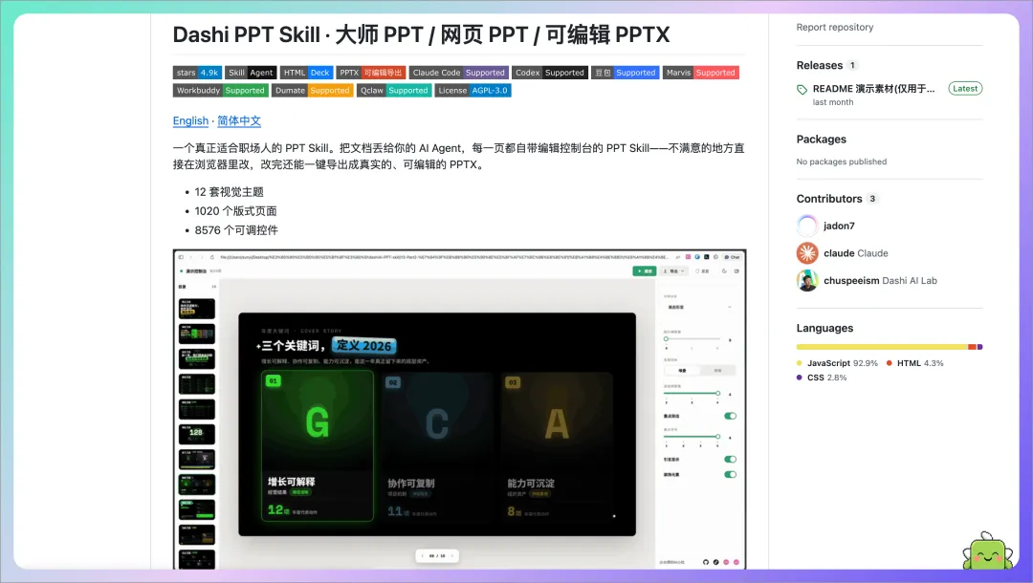Click the 8576 个可调控件 bullet text
Viewport: 1033px width, 583px height.
[x=236, y=230]
